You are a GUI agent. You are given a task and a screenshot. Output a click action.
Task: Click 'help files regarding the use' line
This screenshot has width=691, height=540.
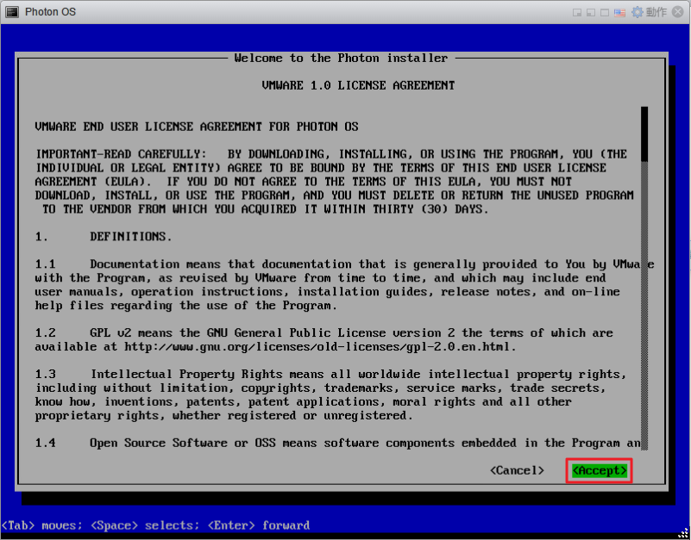click(186, 306)
